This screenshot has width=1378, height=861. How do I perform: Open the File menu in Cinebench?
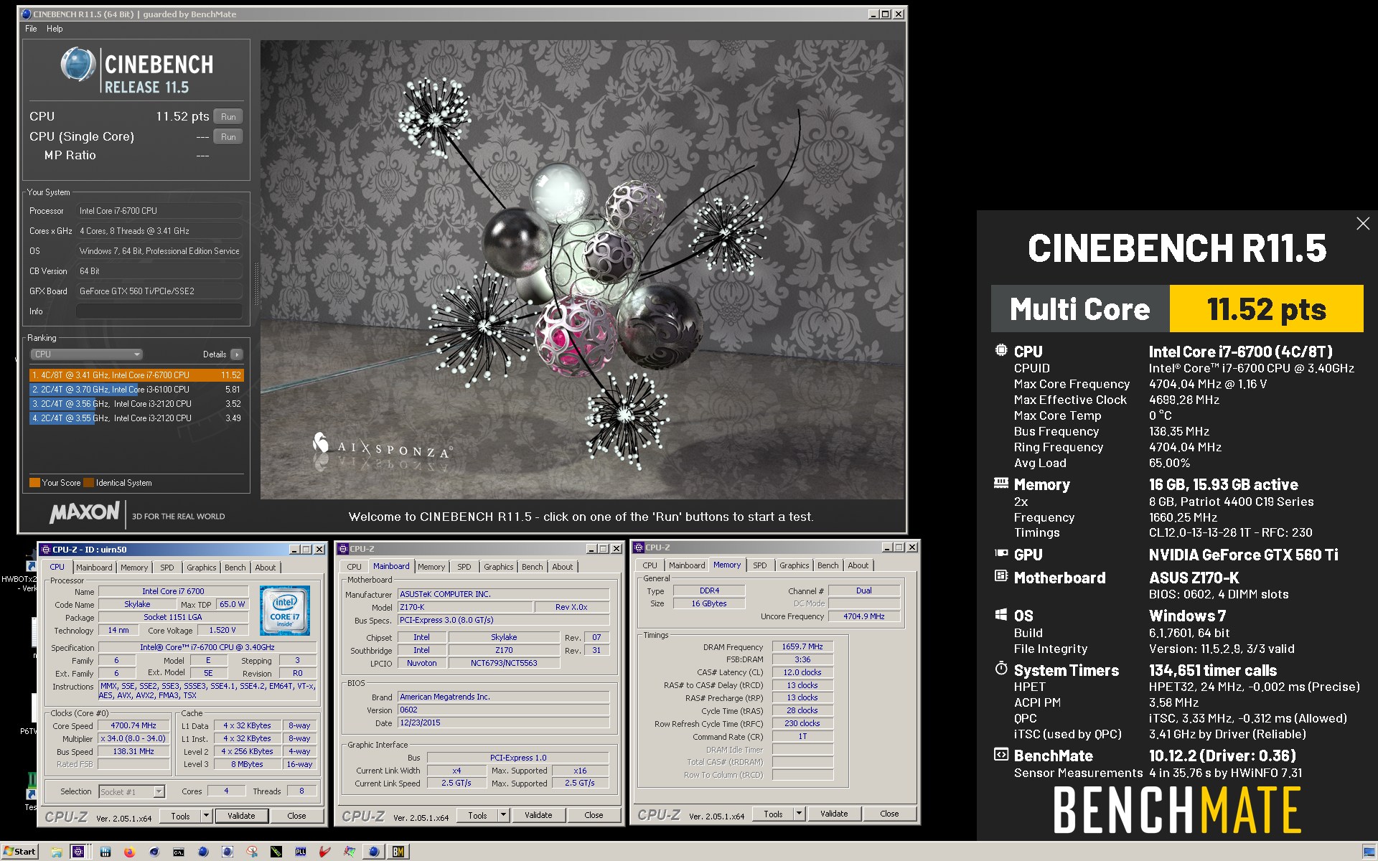[31, 29]
